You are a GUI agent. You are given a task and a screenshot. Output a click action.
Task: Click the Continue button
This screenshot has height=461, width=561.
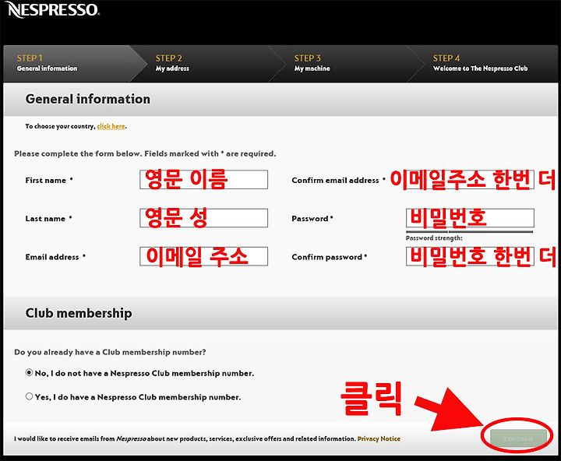[x=518, y=438]
